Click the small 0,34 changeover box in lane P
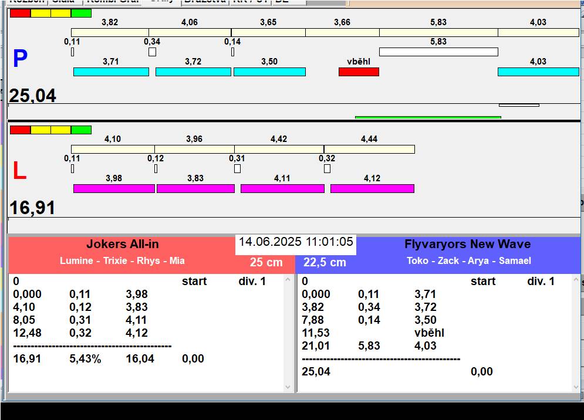 pyautogui.click(x=152, y=52)
